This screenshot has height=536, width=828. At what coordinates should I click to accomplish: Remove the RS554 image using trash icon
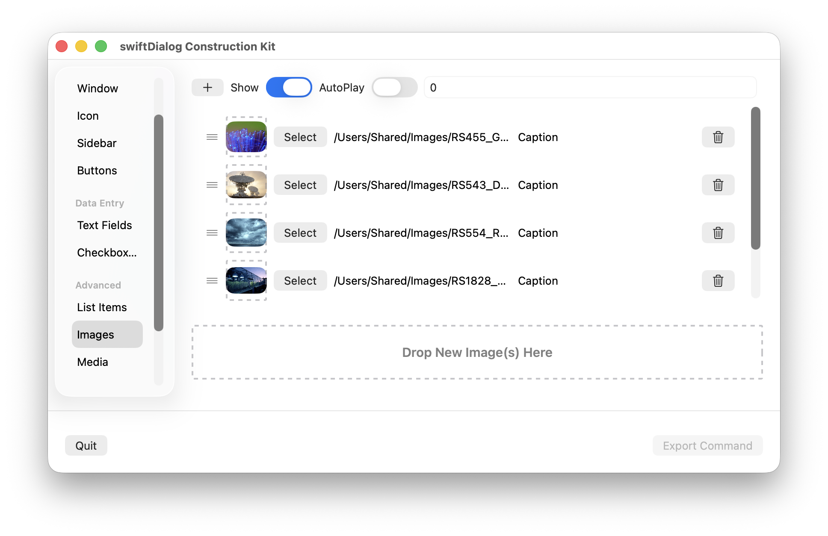pos(718,233)
